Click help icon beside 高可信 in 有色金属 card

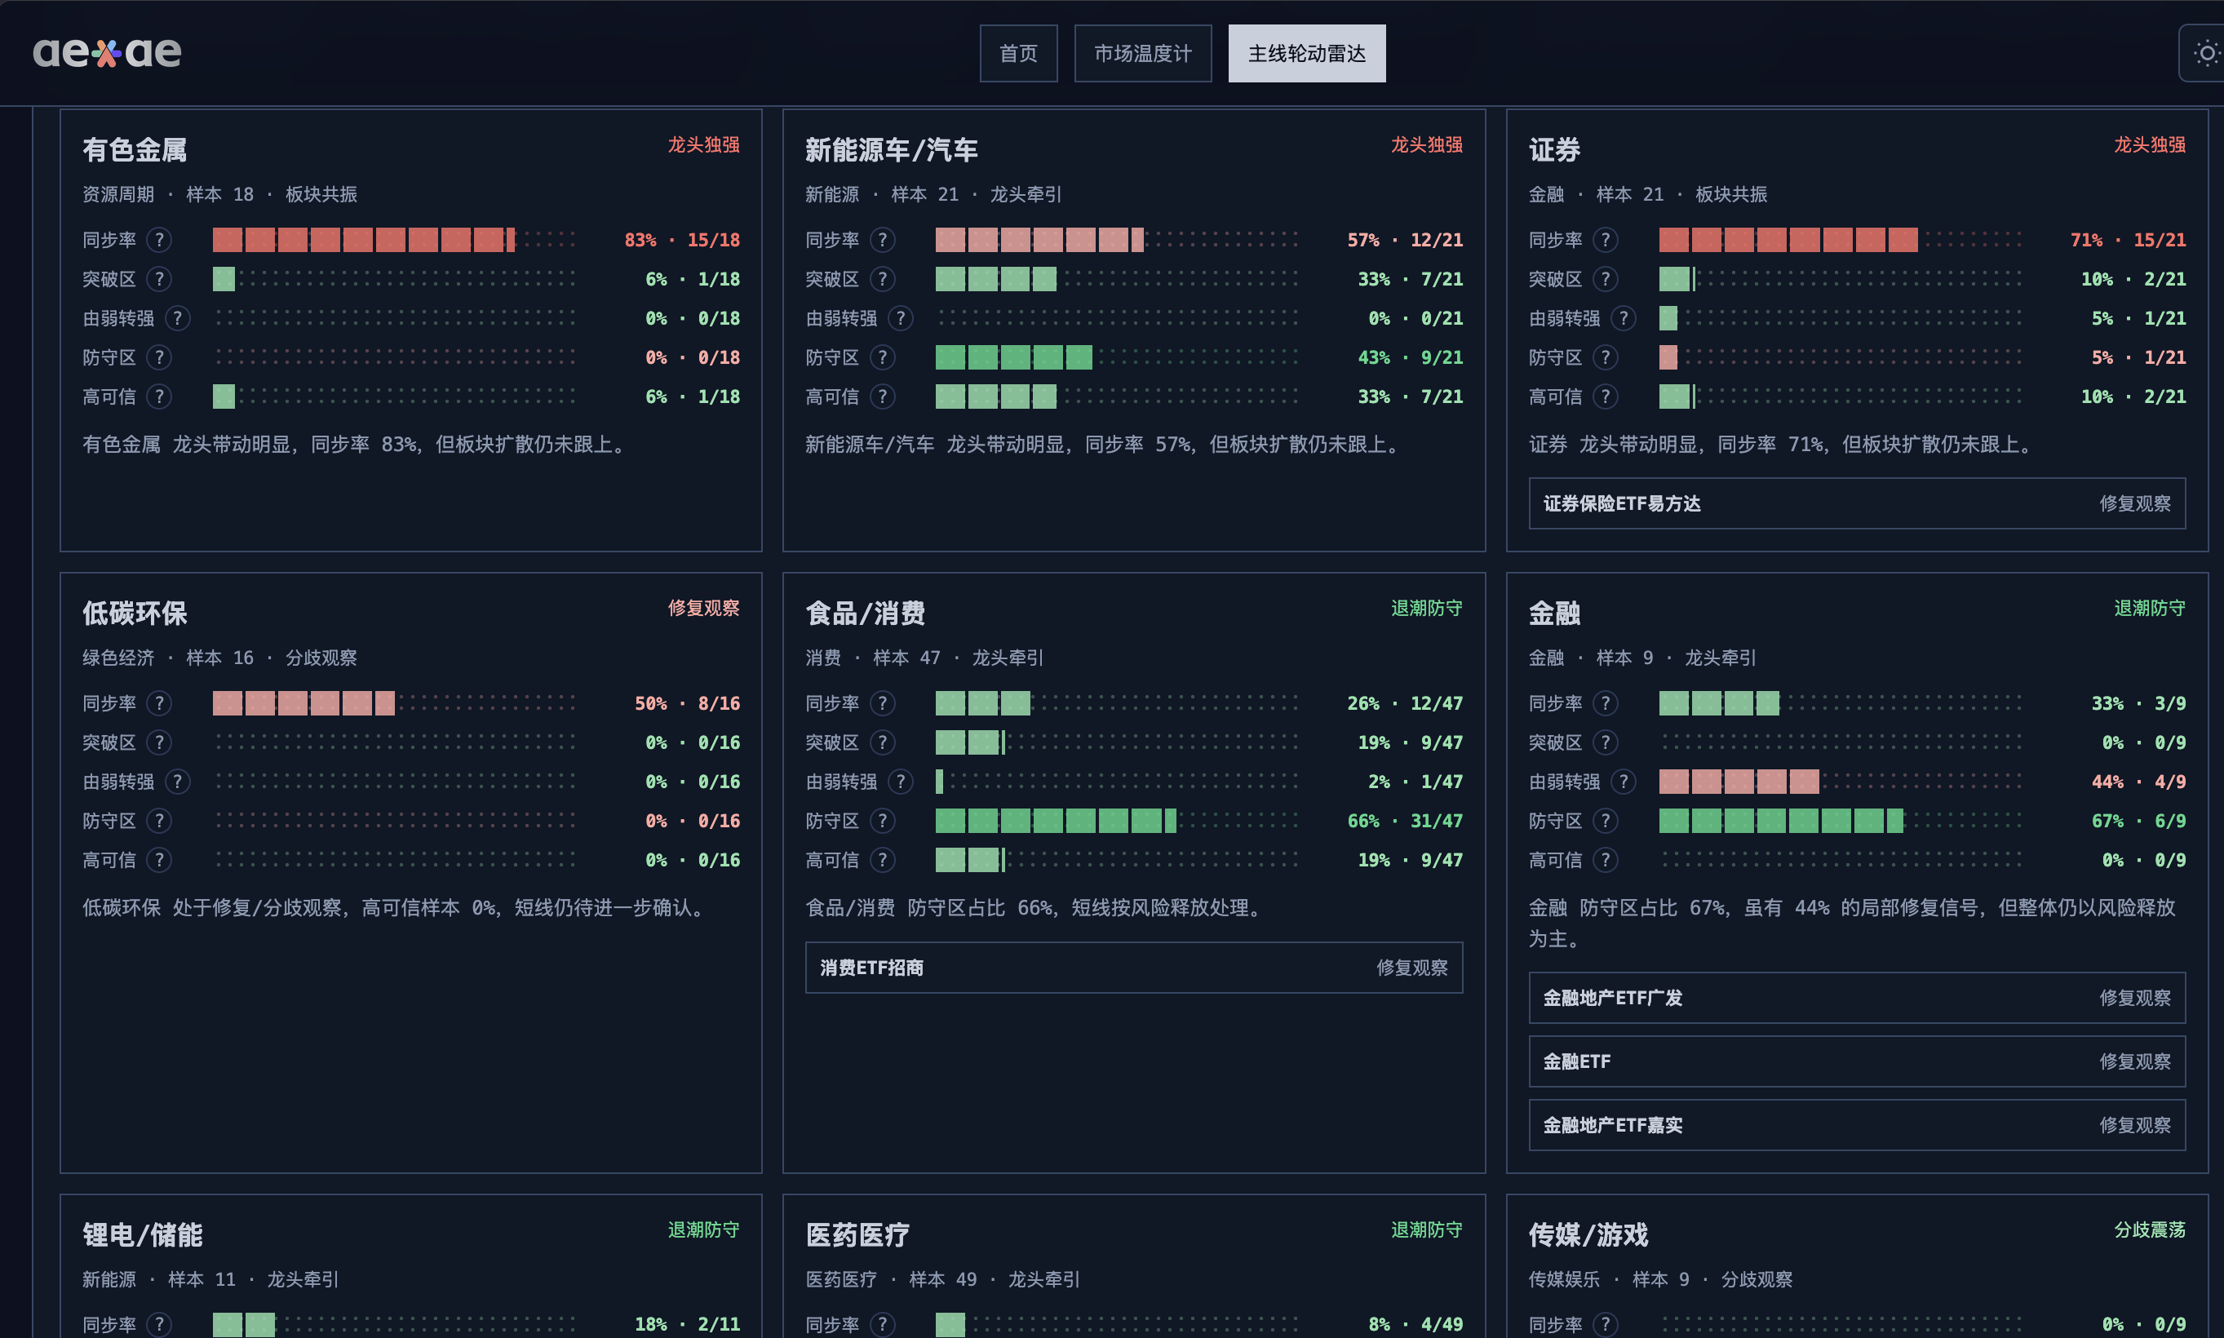tap(160, 397)
